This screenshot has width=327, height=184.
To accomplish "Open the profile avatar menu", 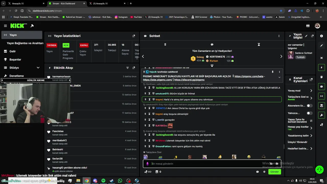I will [x=317, y=26].
